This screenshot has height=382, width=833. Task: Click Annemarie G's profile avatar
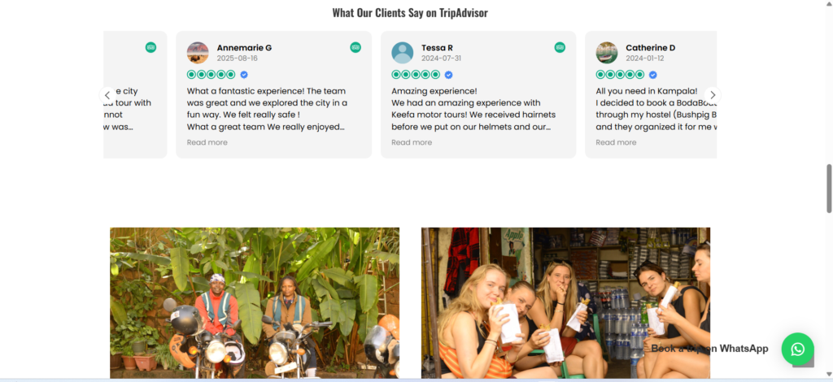click(198, 53)
